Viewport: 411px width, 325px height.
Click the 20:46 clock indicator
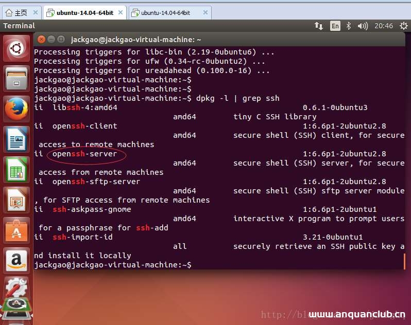pyautogui.click(x=384, y=26)
